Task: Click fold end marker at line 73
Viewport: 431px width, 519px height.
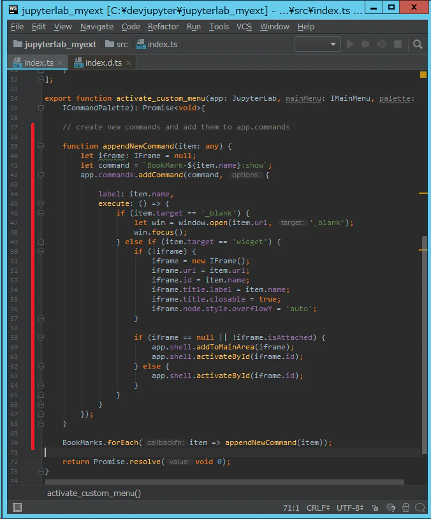Action: (41, 471)
